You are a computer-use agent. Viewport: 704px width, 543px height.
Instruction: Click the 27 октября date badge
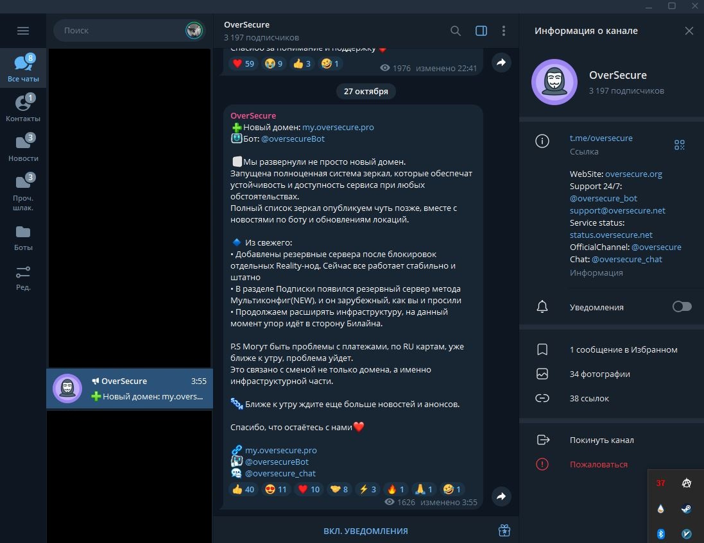pyautogui.click(x=366, y=92)
